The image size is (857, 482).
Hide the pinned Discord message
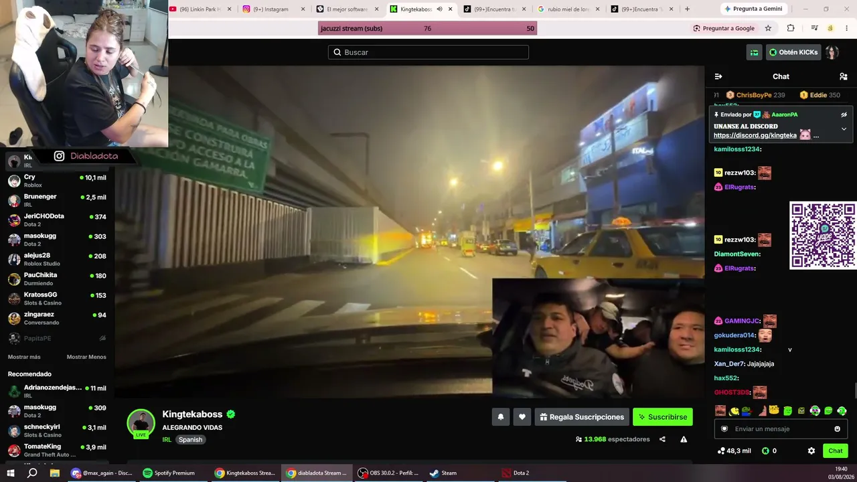pos(844,114)
